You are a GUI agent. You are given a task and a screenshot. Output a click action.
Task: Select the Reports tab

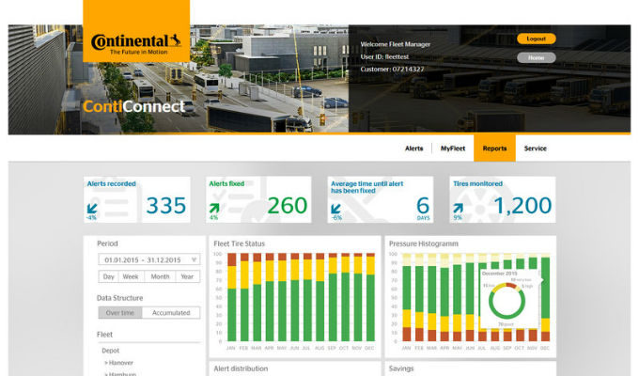[x=494, y=148]
